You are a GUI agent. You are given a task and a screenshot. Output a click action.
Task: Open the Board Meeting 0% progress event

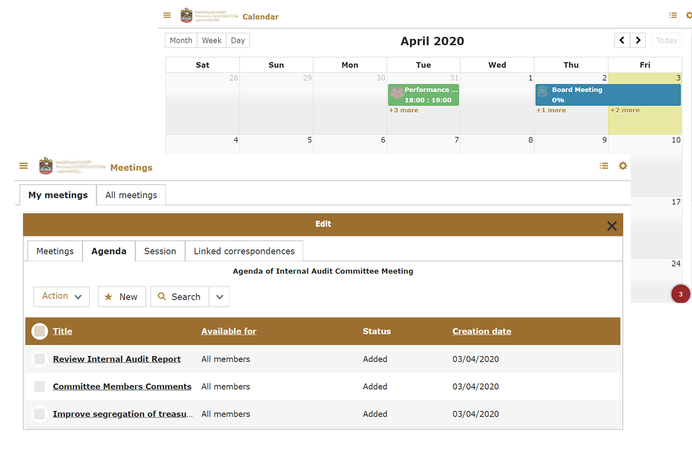(x=608, y=95)
